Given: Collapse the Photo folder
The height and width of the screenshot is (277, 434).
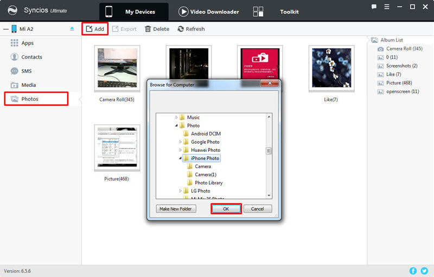Looking at the screenshot, I should click(176, 126).
